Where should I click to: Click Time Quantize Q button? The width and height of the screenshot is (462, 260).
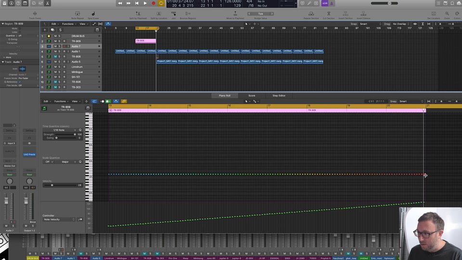click(x=80, y=130)
